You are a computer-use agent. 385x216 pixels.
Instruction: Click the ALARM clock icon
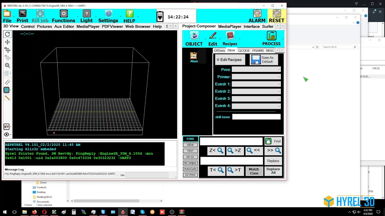[x=257, y=13]
